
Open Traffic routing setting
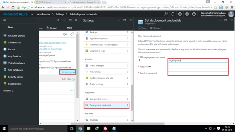coord(107,84)
